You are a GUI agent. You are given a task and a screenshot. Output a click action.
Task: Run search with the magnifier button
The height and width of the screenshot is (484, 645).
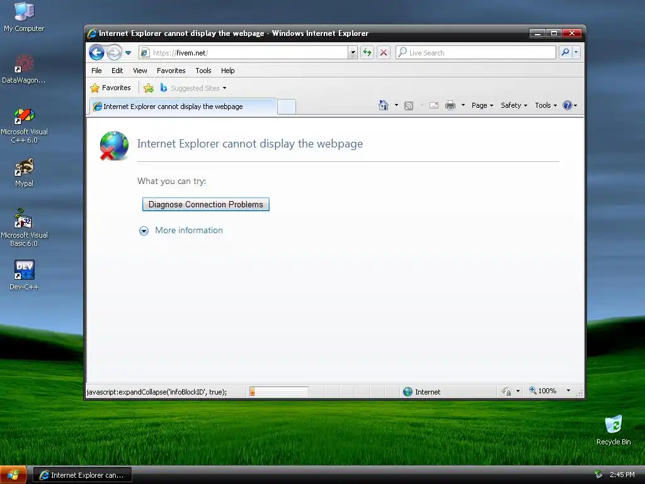565,53
